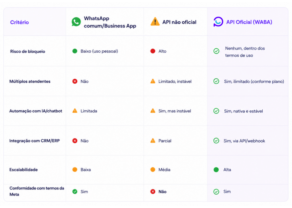
Task: Click green check beside Sim, nativa e estável
Action: [x=216, y=111]
